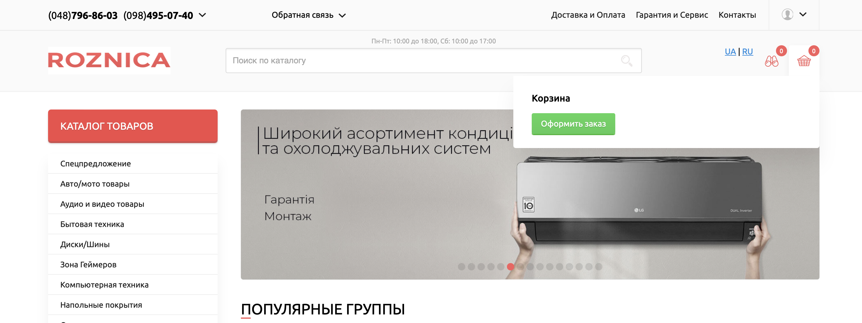Switch language to UA
The height and width of the screenshot is (323, 862).
pos(730,51)
